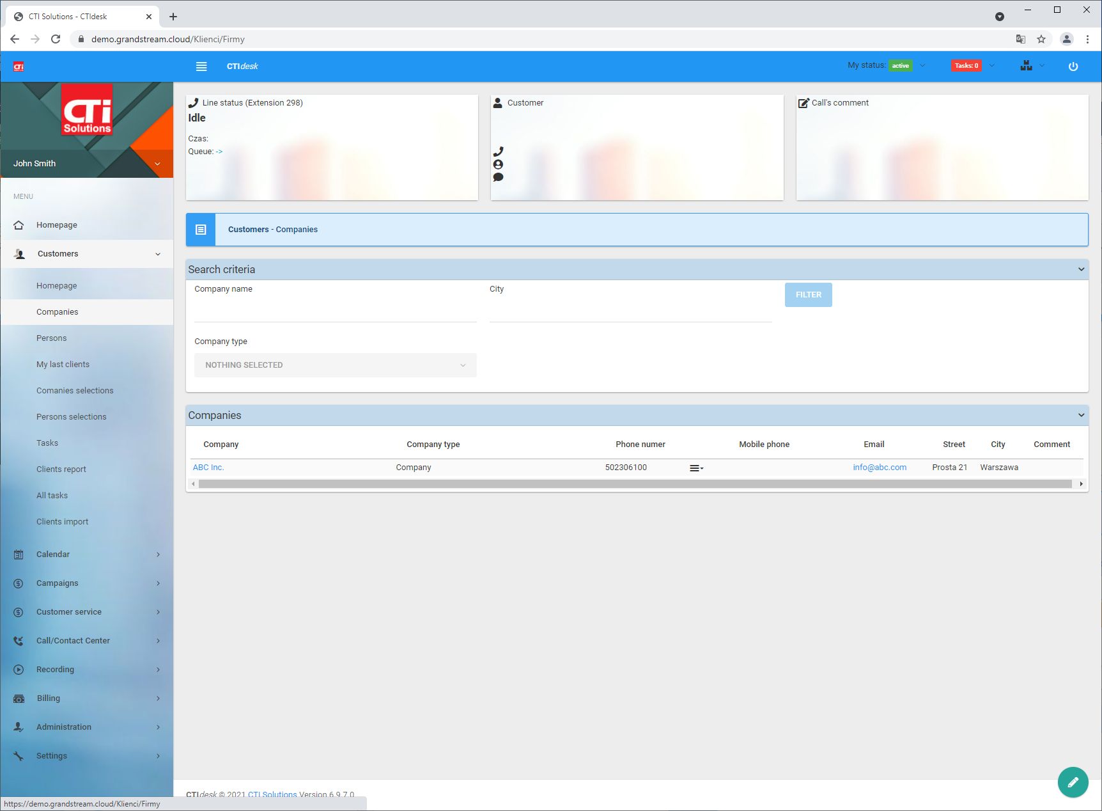
Task: Open the Company type NOTHING SELECTED dropdown
Action: (x=336, y=365)
